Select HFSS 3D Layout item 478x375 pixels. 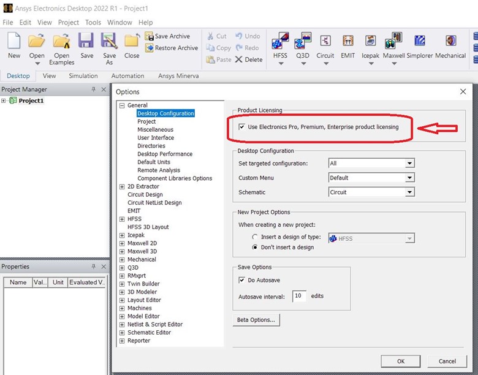(x=148, y=227)
